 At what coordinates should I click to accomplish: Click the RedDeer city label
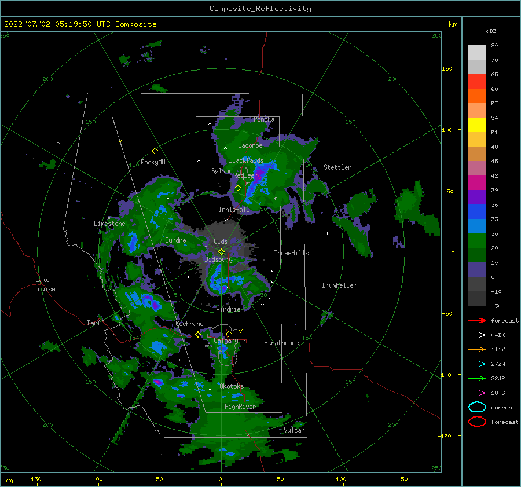click(245, 175)
